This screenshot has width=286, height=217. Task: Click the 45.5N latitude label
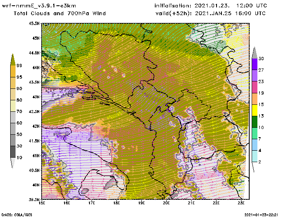[x=34, y=23]
